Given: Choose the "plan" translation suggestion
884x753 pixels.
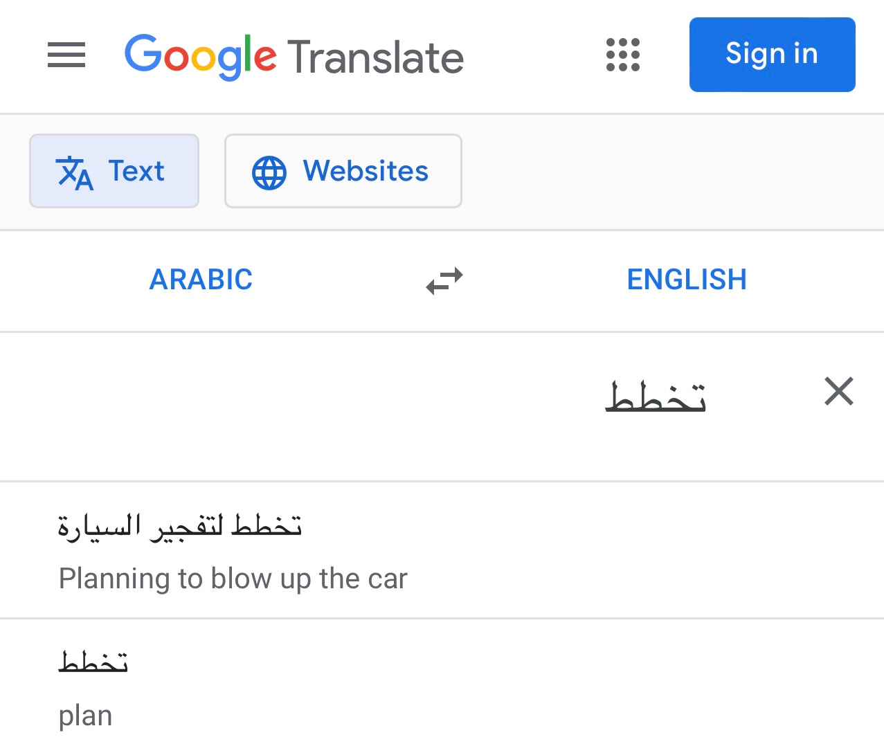Looking at the screenshot, I should pyautogui.click(x=85, y=716).
